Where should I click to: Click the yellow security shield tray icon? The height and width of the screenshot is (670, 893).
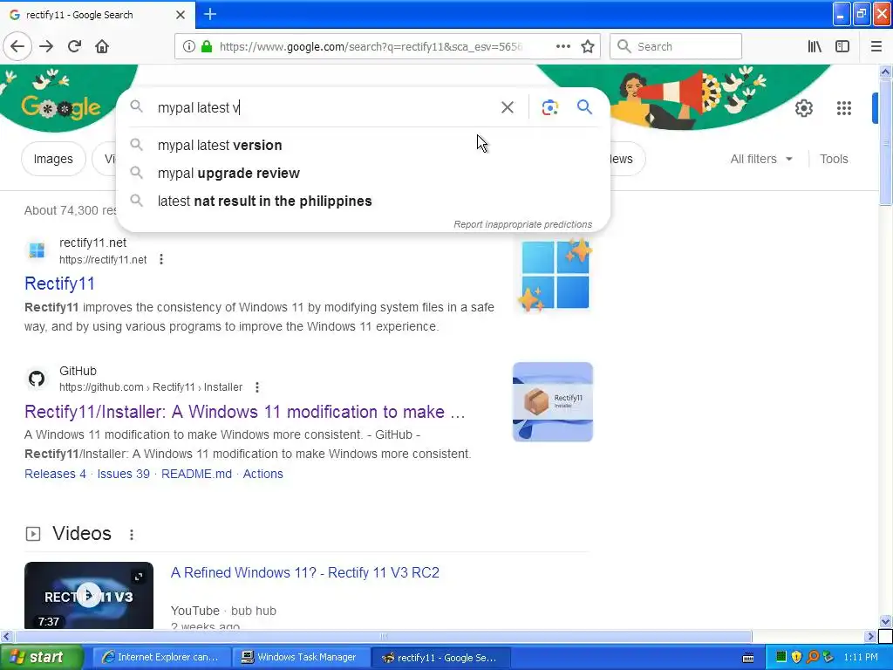pos(797,658)
